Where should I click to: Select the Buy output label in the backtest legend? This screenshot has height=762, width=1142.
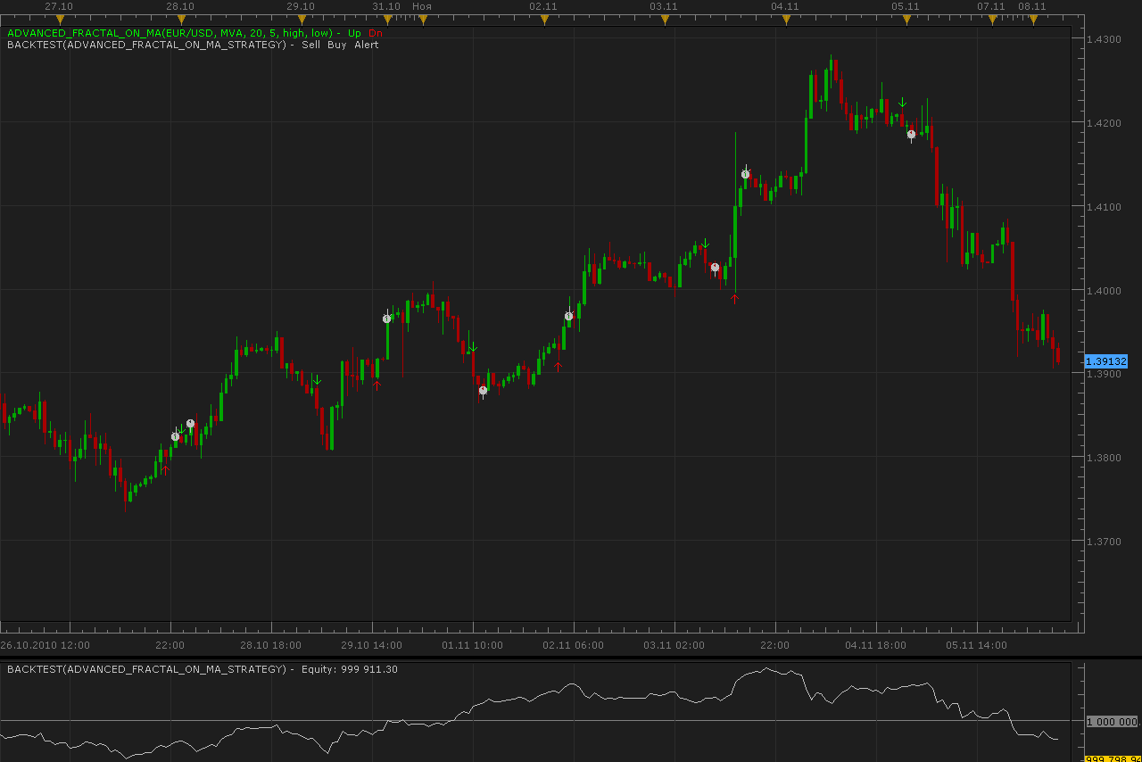click(336, 45)
